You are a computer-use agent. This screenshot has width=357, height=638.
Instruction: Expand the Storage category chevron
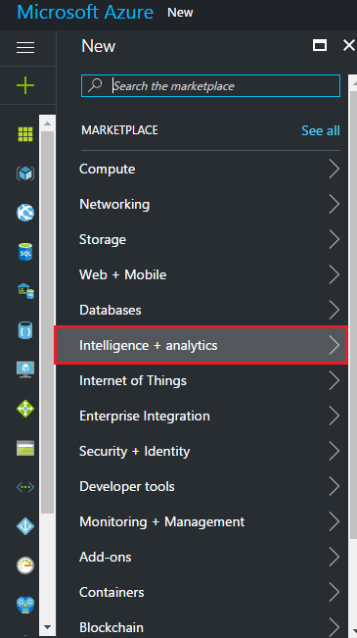334,239
